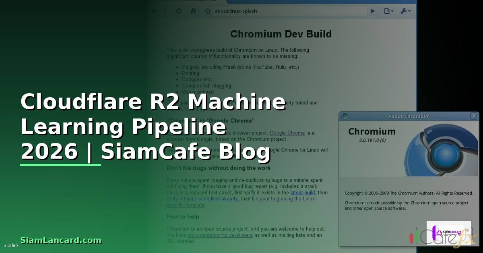The image size is (483, 253).
Task: Go back using the back arrow
Action: point(154,11)
